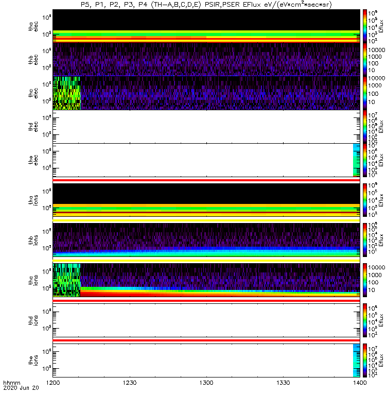Click the tha ions color bar

click(365, 200)
